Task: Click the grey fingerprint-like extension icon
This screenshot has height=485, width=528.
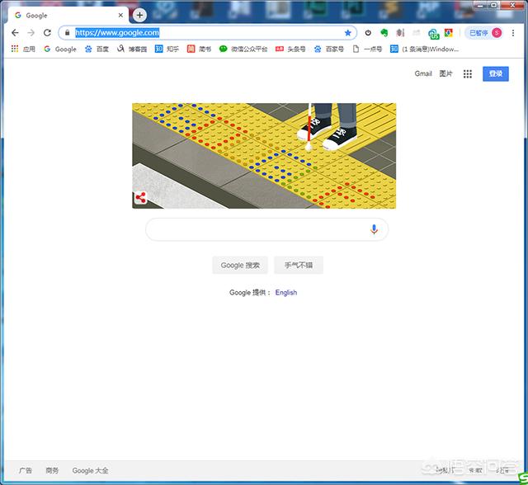Action: 400,33
